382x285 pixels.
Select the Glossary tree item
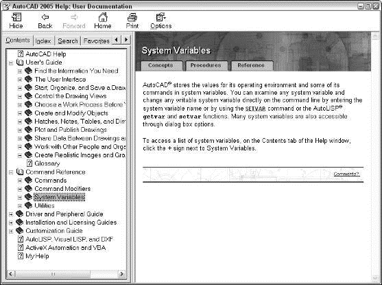click(47, 163)
